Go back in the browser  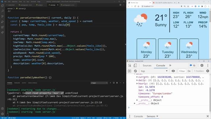point(128,6)
